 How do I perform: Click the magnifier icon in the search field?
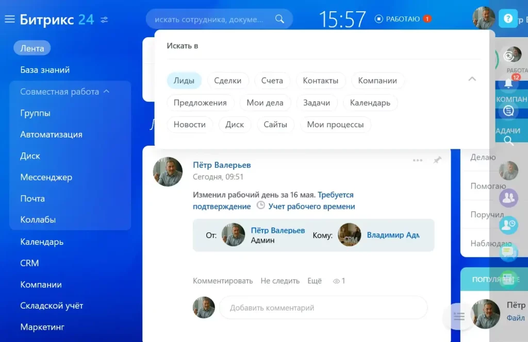[x=279, y=19]
